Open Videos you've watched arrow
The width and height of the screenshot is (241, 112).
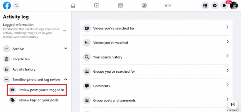(228, 42)
